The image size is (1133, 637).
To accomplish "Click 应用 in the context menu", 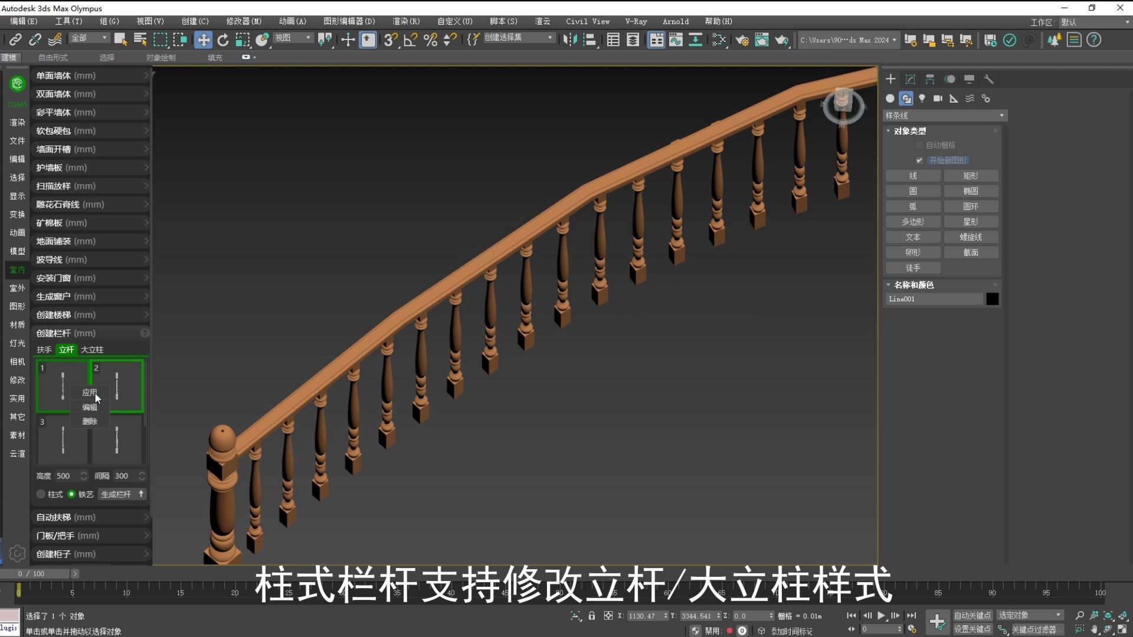I will [x=90, y=392].
